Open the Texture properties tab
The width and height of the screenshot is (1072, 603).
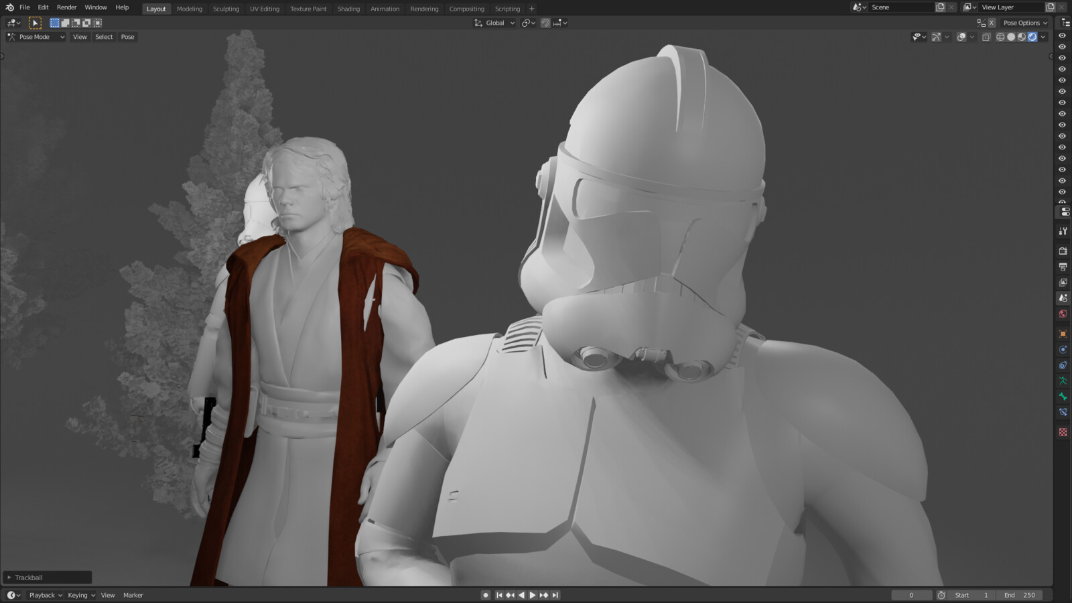1063,432
